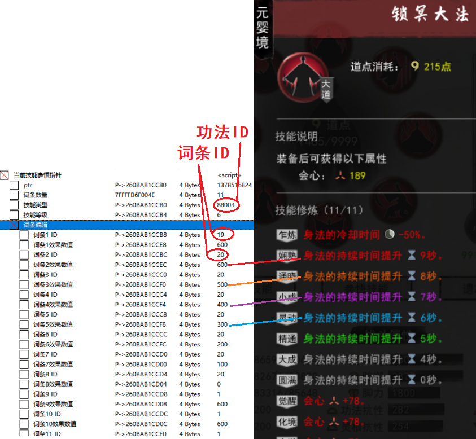Click the 圆满 tier badge
Viewport: 476px width, 439px height.
pyautogui.click(x=286, y=380)
